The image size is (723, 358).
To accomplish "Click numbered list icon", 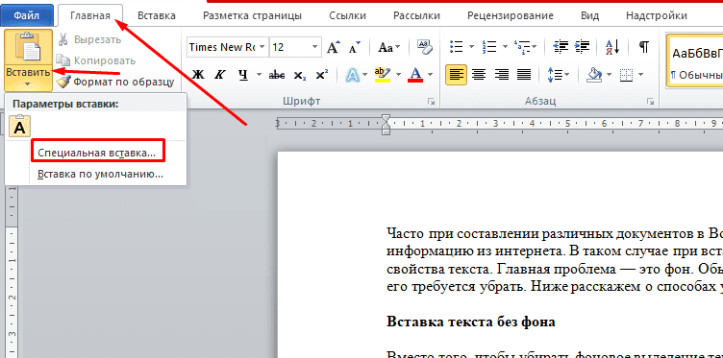I will point(489,47).
